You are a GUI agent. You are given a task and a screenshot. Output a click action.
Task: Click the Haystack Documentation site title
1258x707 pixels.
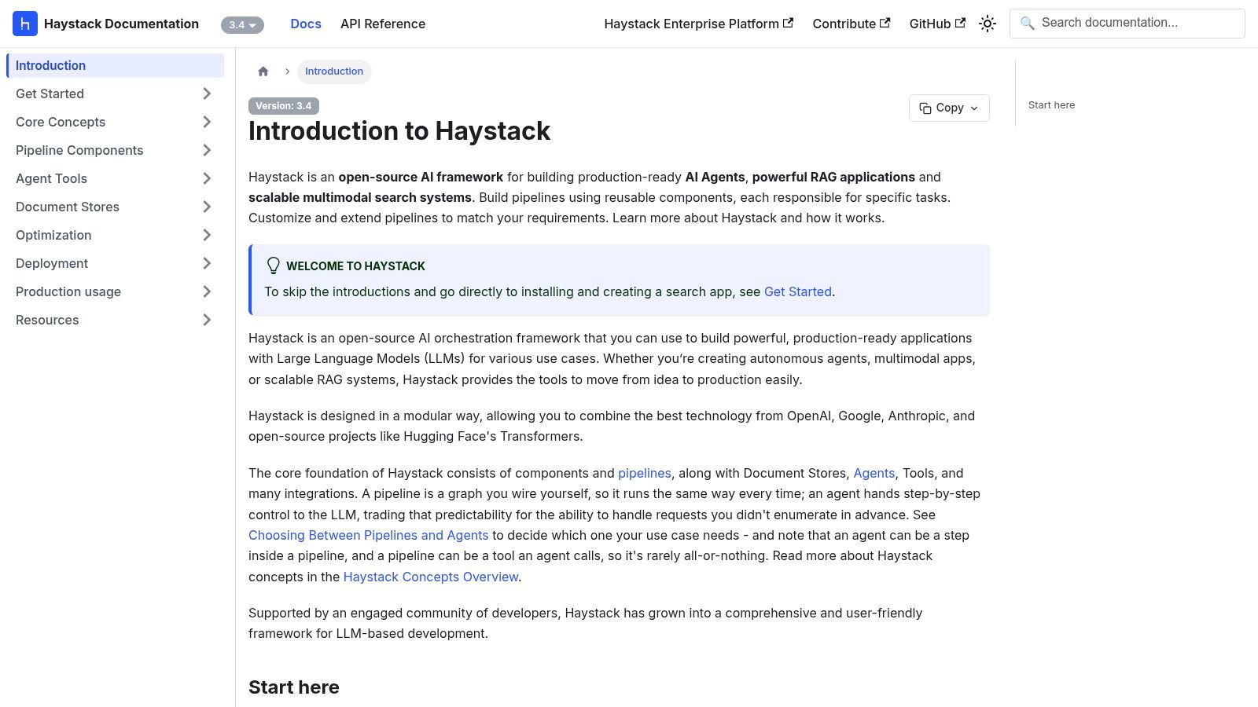coord(121,24)
